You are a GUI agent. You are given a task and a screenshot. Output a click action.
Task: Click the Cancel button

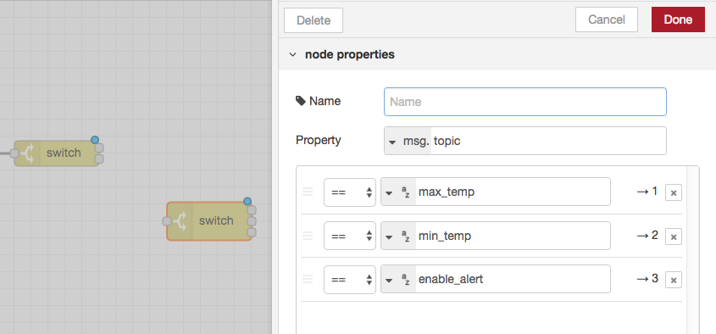607,19
